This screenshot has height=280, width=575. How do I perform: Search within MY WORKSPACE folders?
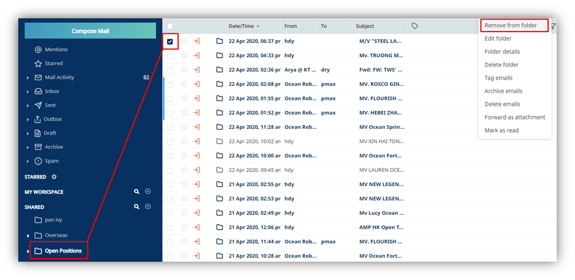point(136,192)
